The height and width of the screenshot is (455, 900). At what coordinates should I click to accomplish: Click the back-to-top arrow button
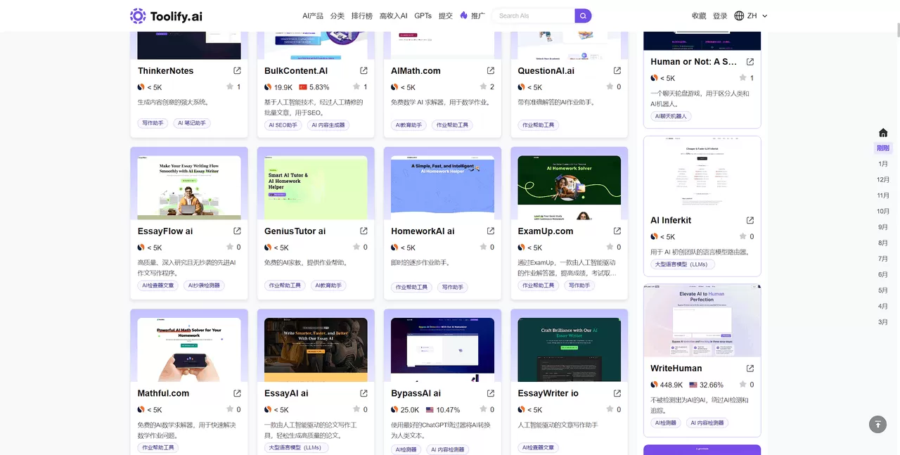click(877, 424)
